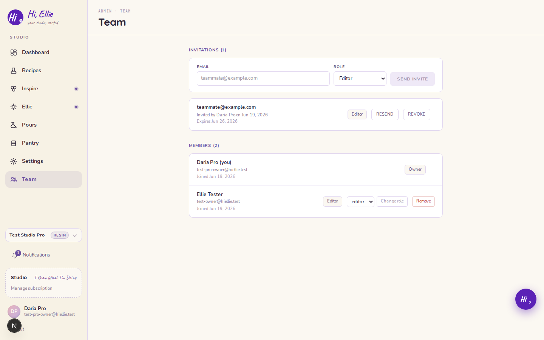
Task: Click the I Know What I'm Doing tagline
Action: point(56,278)
